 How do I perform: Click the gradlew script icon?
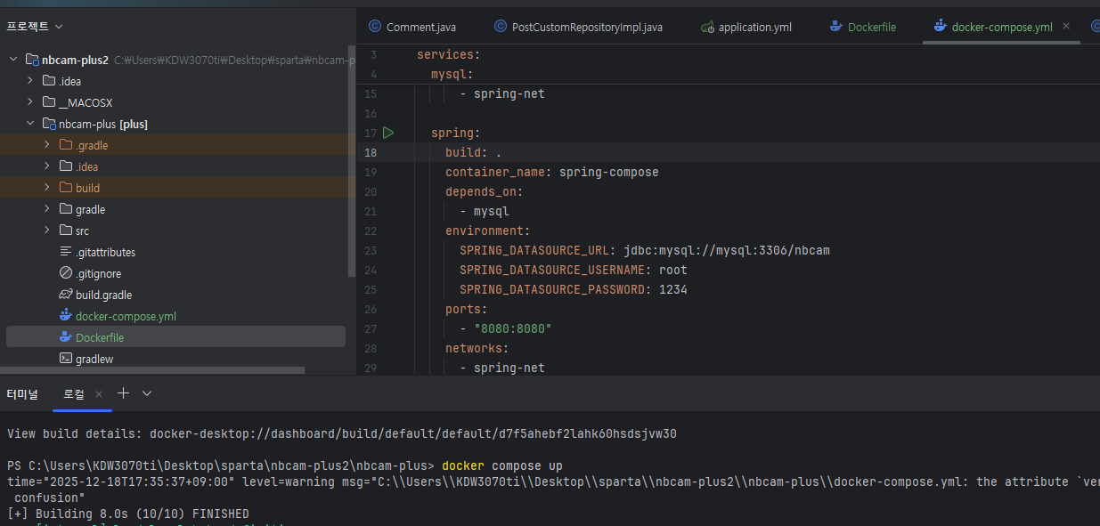click(66, 359)
